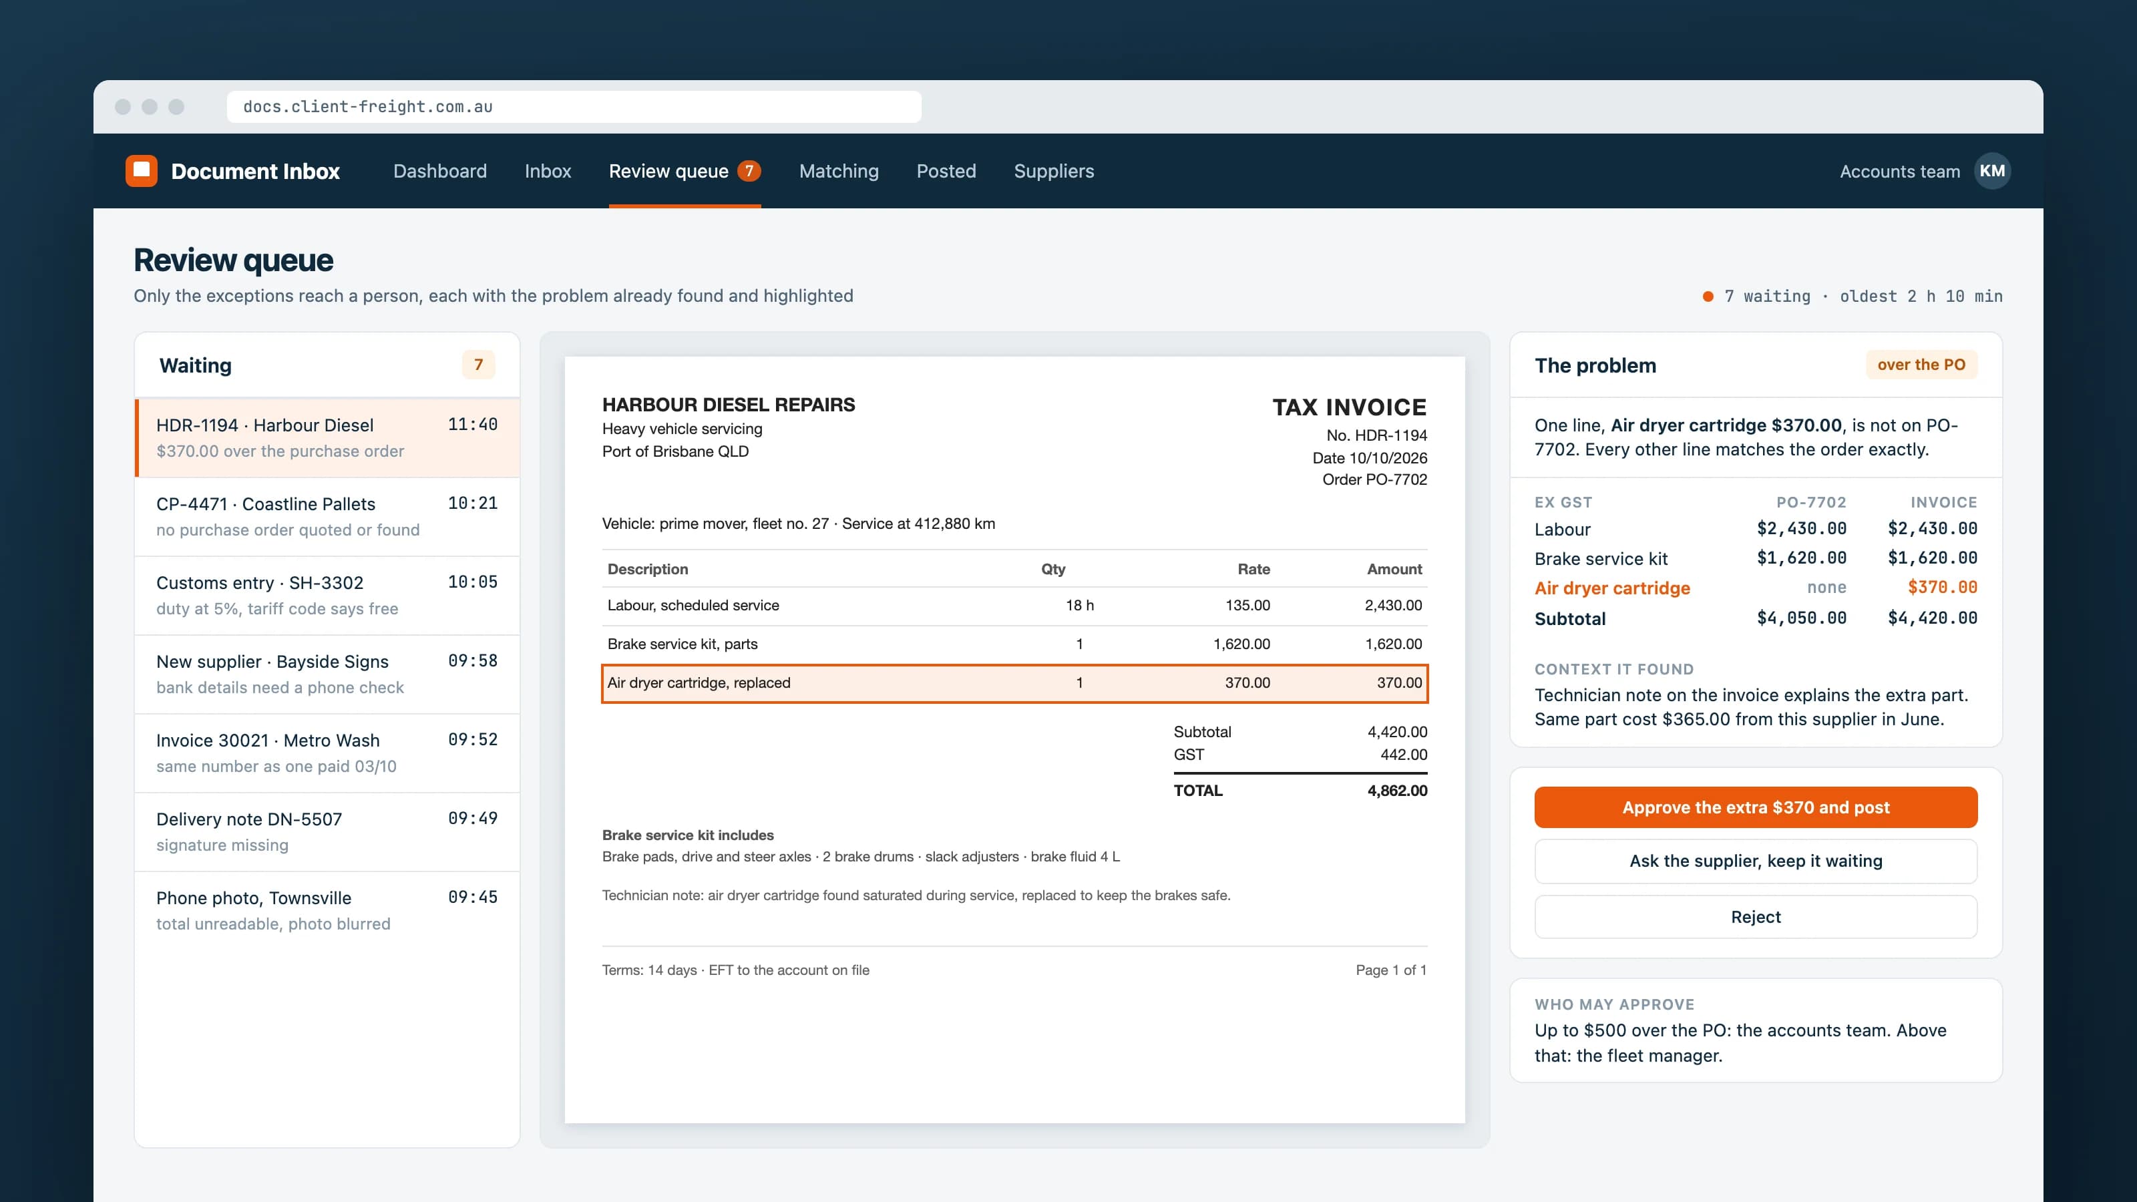Image resolution: width=2137 pixels, height=1202 pixels.
Task: Click the Technician note line on invoice
Action: [x=916, y=896]
